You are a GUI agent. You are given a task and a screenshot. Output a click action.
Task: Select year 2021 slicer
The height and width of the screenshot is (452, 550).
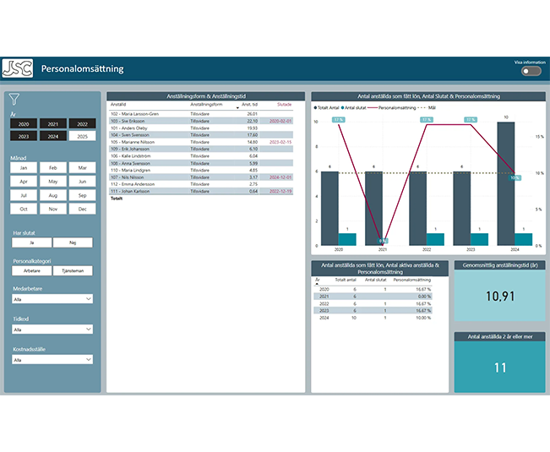coord(53,124)
